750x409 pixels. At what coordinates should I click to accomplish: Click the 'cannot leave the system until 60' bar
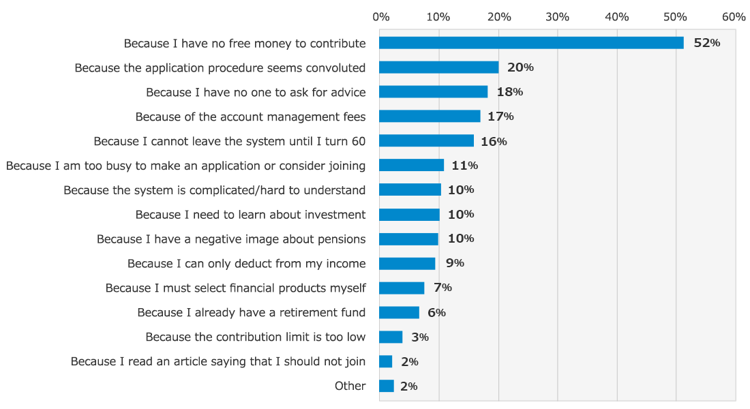pyautogui.click(x=427, y=141)
